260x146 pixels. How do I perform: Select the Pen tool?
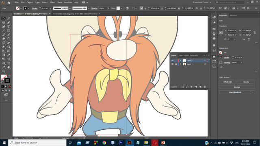pos(9,23)
